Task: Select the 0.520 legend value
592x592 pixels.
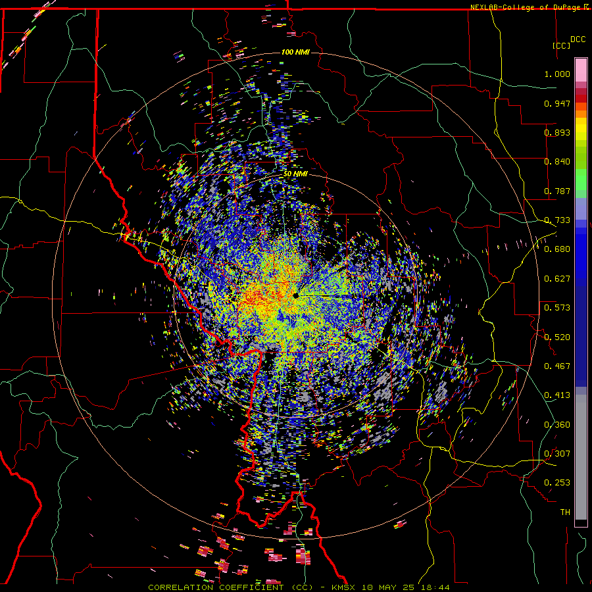Action: coord(557,337)
